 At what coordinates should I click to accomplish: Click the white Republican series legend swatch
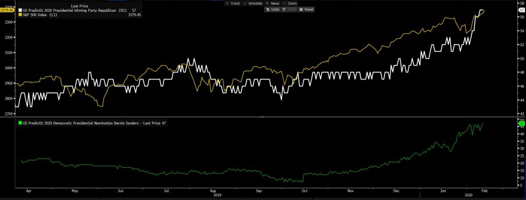point(20,10)
